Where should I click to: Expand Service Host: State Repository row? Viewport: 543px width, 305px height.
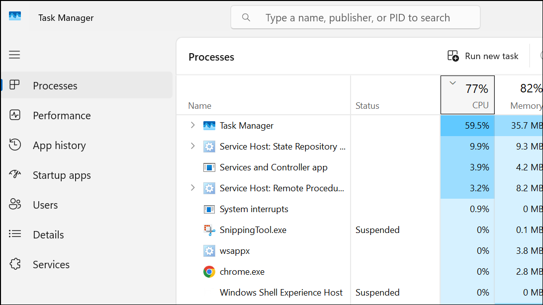point(193,147)
